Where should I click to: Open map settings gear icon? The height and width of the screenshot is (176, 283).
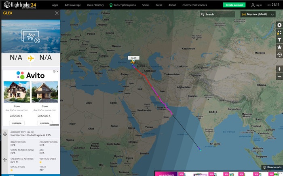279,25
